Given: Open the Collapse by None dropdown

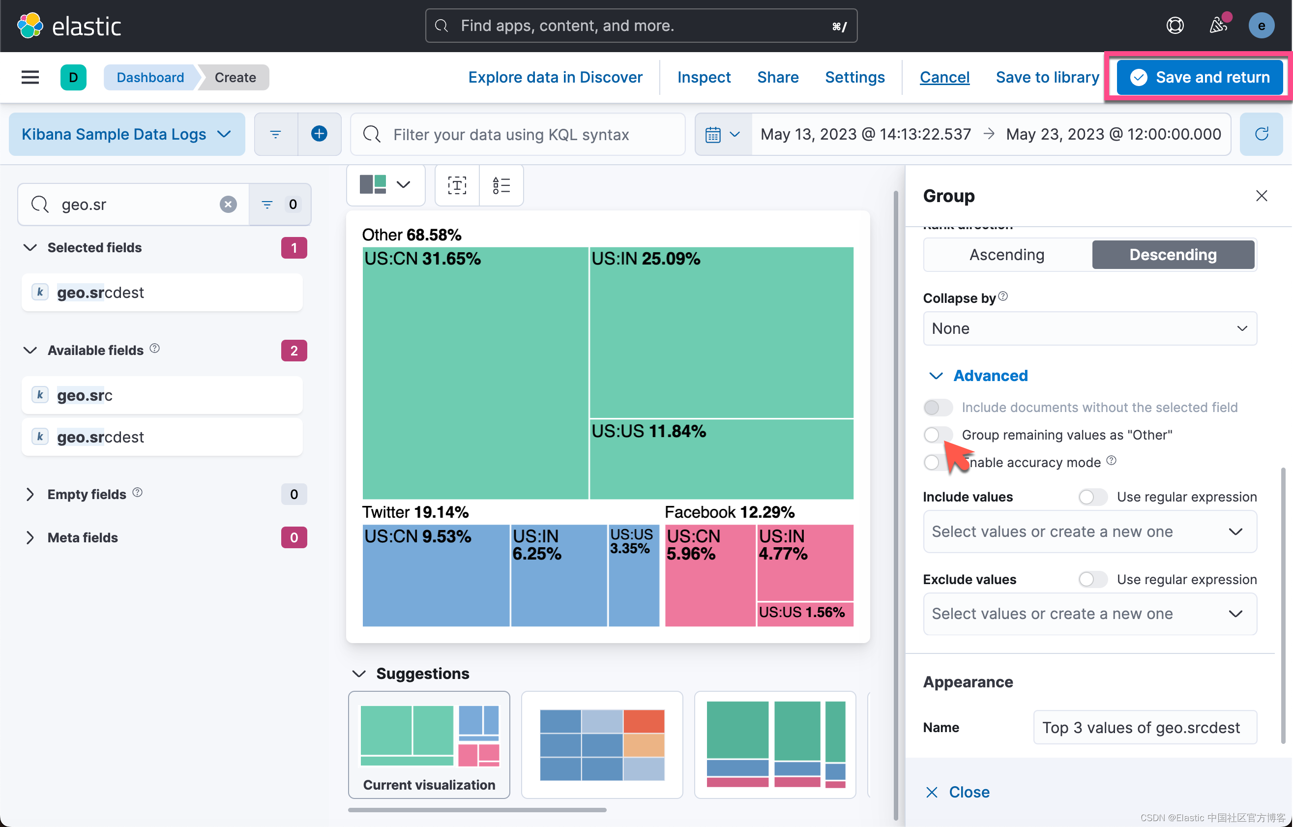Looking at the screenshot, I should 1089,328.
